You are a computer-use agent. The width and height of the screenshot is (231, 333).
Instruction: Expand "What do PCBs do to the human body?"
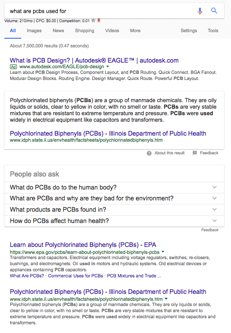point(114,187)
